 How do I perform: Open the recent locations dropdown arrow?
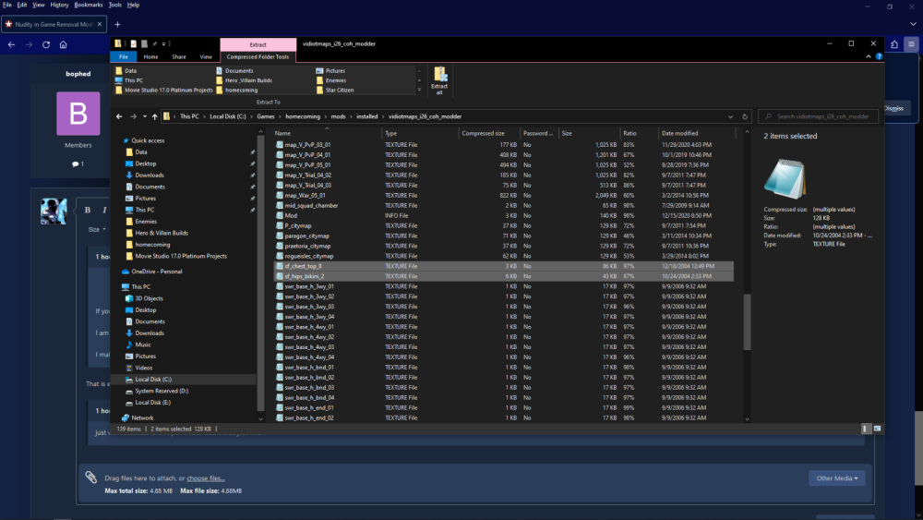pos(143,116)
